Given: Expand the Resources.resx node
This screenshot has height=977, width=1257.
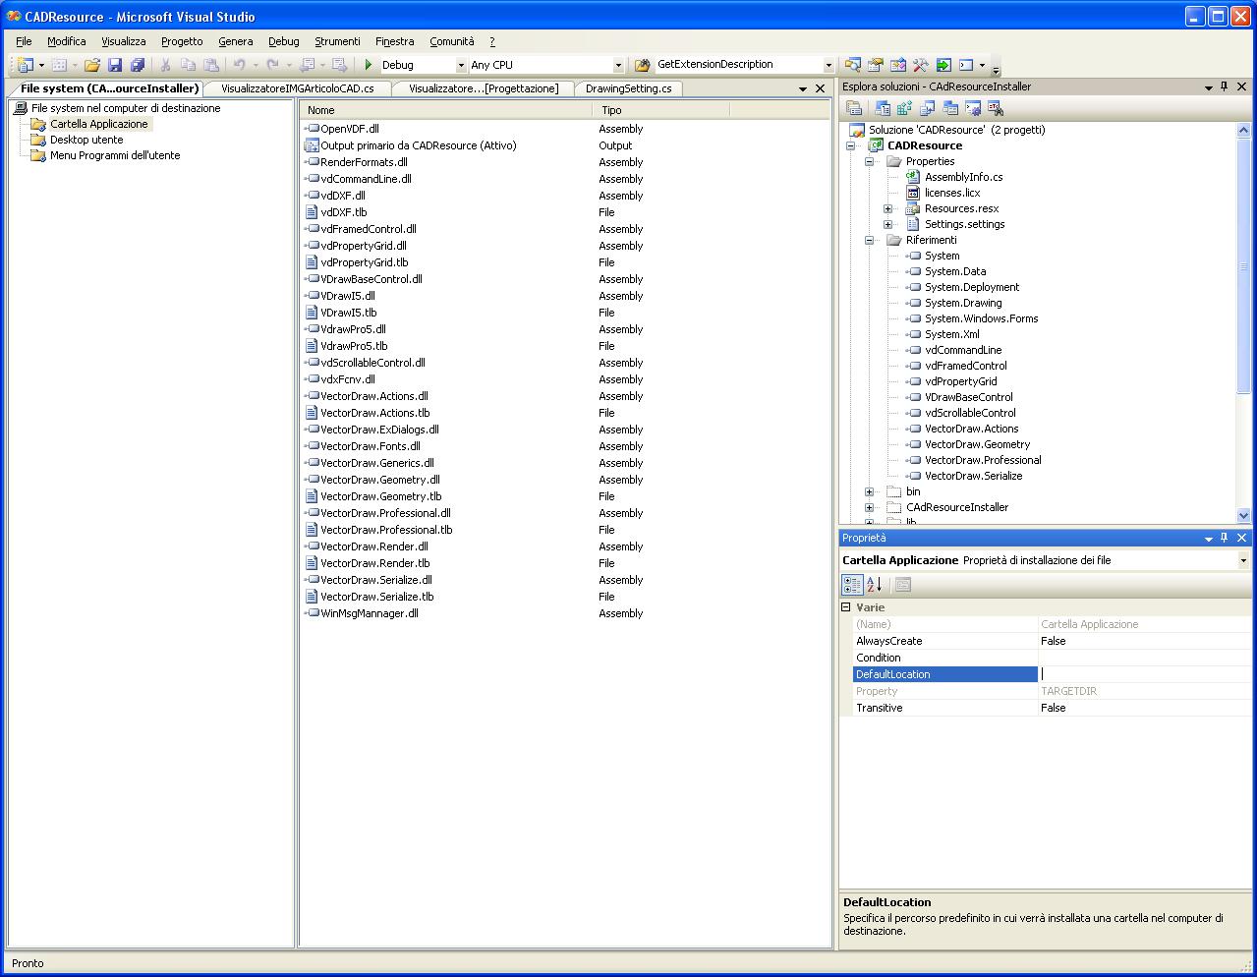Looking at the screenshot, I should (x=888, y=208).
